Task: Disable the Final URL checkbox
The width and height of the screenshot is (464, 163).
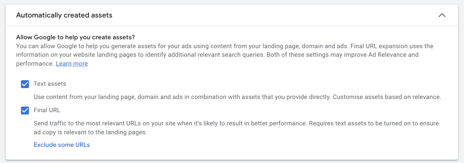Action: 25,111
